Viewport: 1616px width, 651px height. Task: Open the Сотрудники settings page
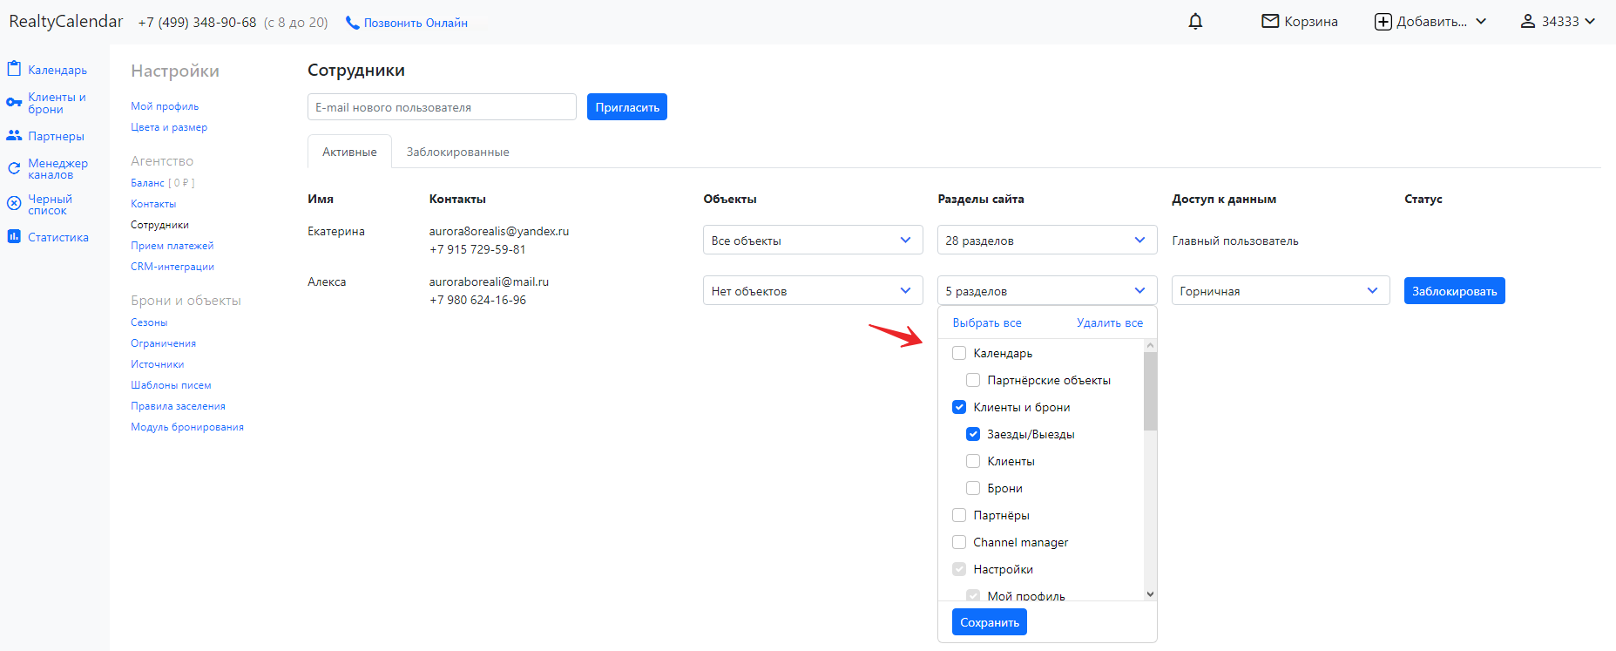point(159,225)
